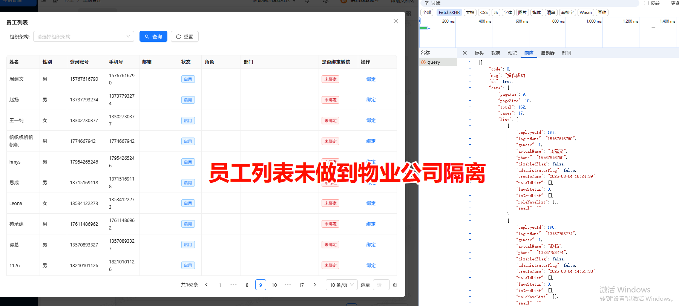Viewport: 679px width, 306px height.
Task: Select the Fetch/XHR request filter
Action: [x=449, y=12]
